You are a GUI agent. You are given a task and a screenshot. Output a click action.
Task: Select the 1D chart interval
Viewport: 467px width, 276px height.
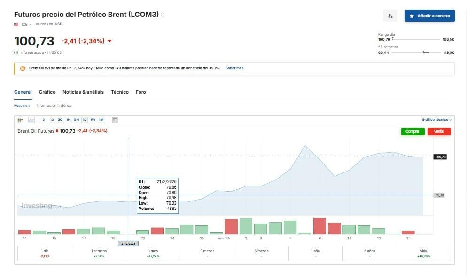85,120
